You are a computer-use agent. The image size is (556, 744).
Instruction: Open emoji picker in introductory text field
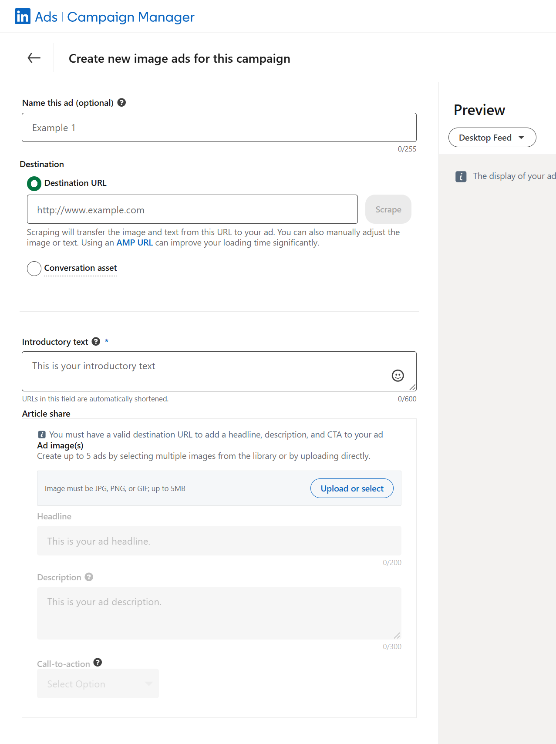click(x=398, y=375)
